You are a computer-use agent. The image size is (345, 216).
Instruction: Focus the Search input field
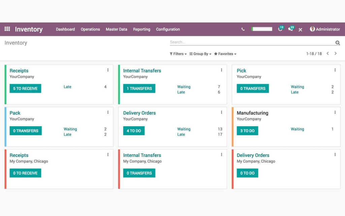point(252,42)
